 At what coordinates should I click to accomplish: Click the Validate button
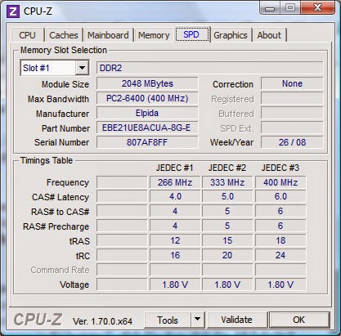[x=236, y=320]
